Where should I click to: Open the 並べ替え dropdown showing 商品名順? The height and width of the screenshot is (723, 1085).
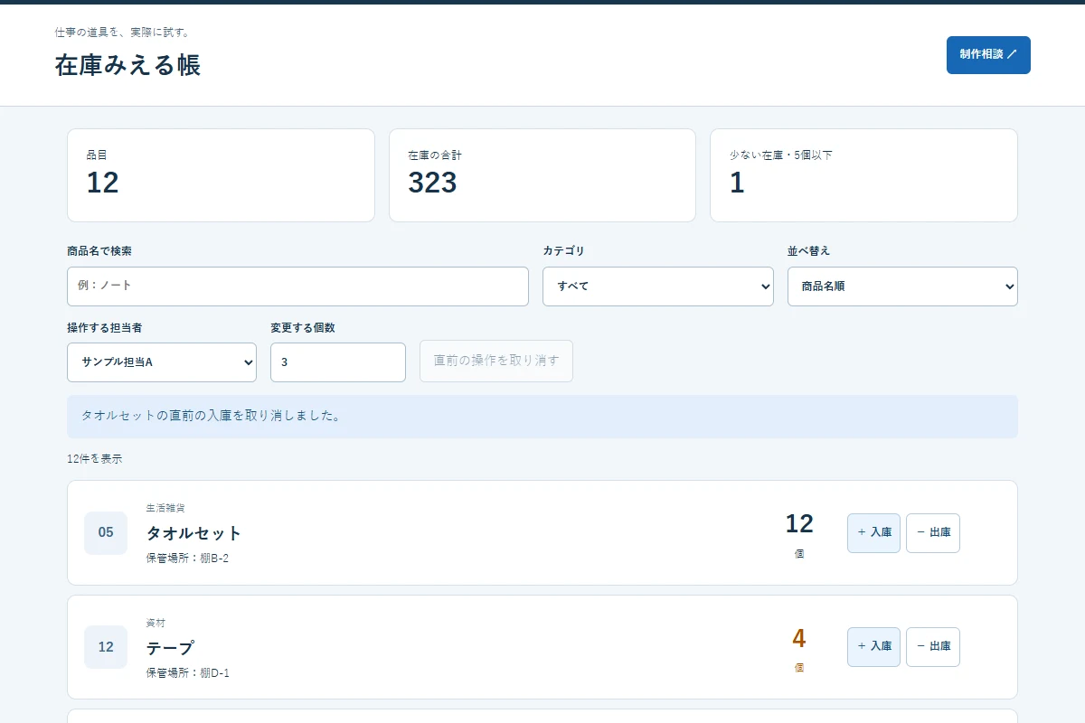tap(902, 286)
